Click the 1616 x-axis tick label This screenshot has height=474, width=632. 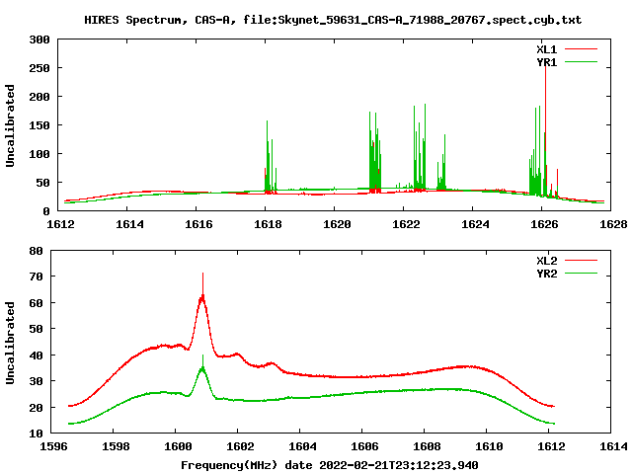pyautogui.click(x=198, y=224)
